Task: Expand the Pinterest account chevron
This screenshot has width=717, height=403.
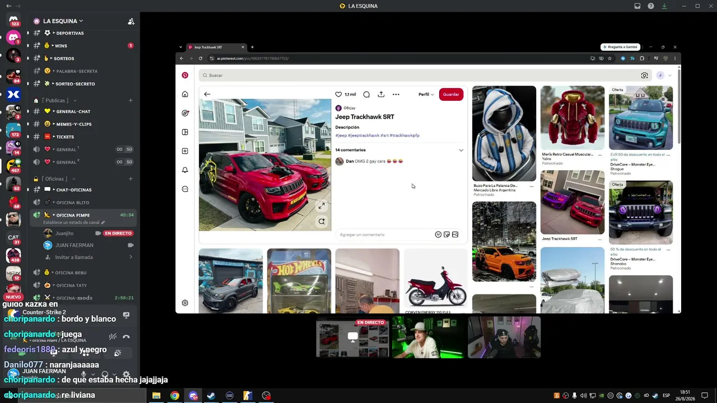Action: [x=670, y=75]
